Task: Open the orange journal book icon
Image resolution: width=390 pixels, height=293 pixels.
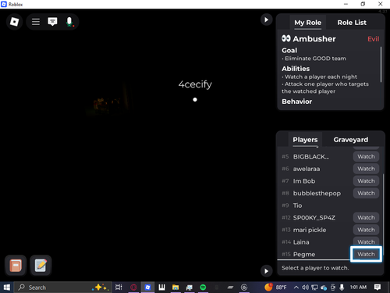Action: point(16,266)
